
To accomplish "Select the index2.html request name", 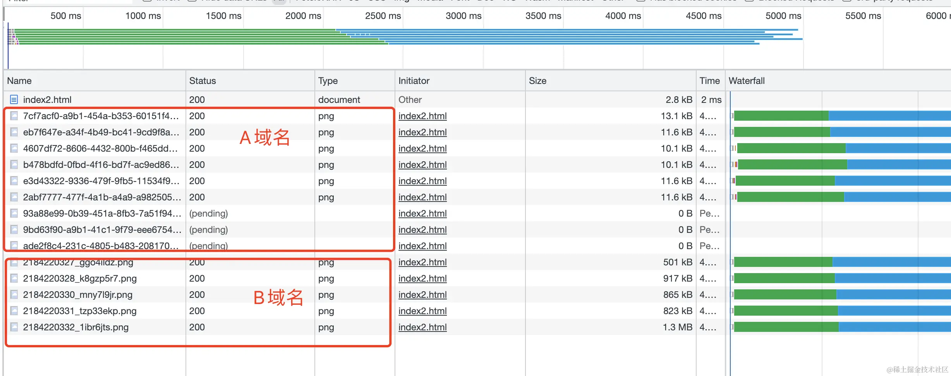I will point(47,100).
